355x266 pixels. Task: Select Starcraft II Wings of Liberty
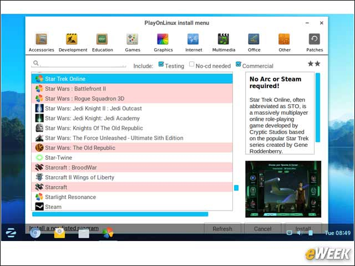point(132,177)
